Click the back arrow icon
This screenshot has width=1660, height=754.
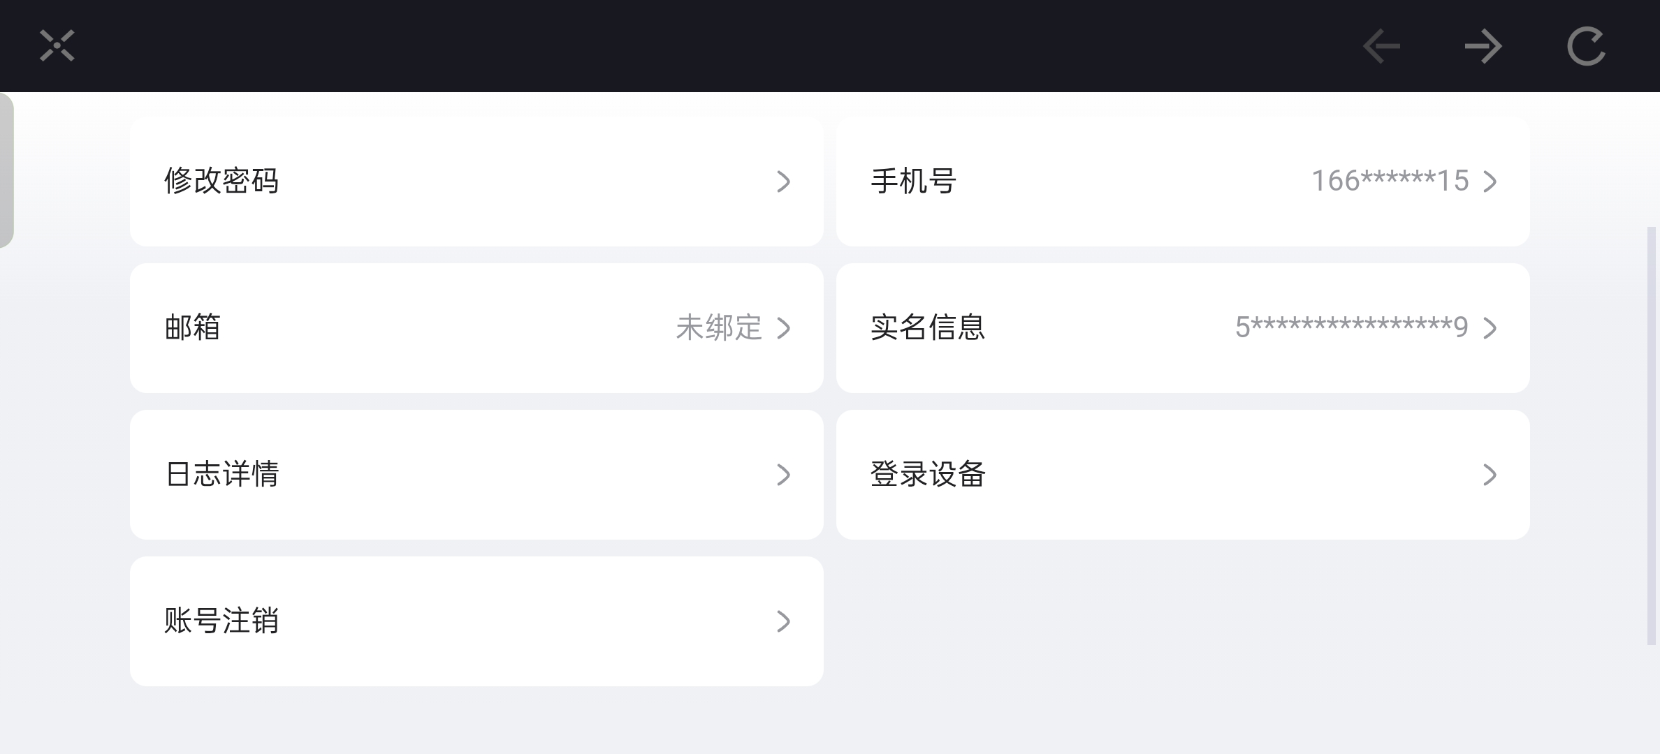[1381, 47]
